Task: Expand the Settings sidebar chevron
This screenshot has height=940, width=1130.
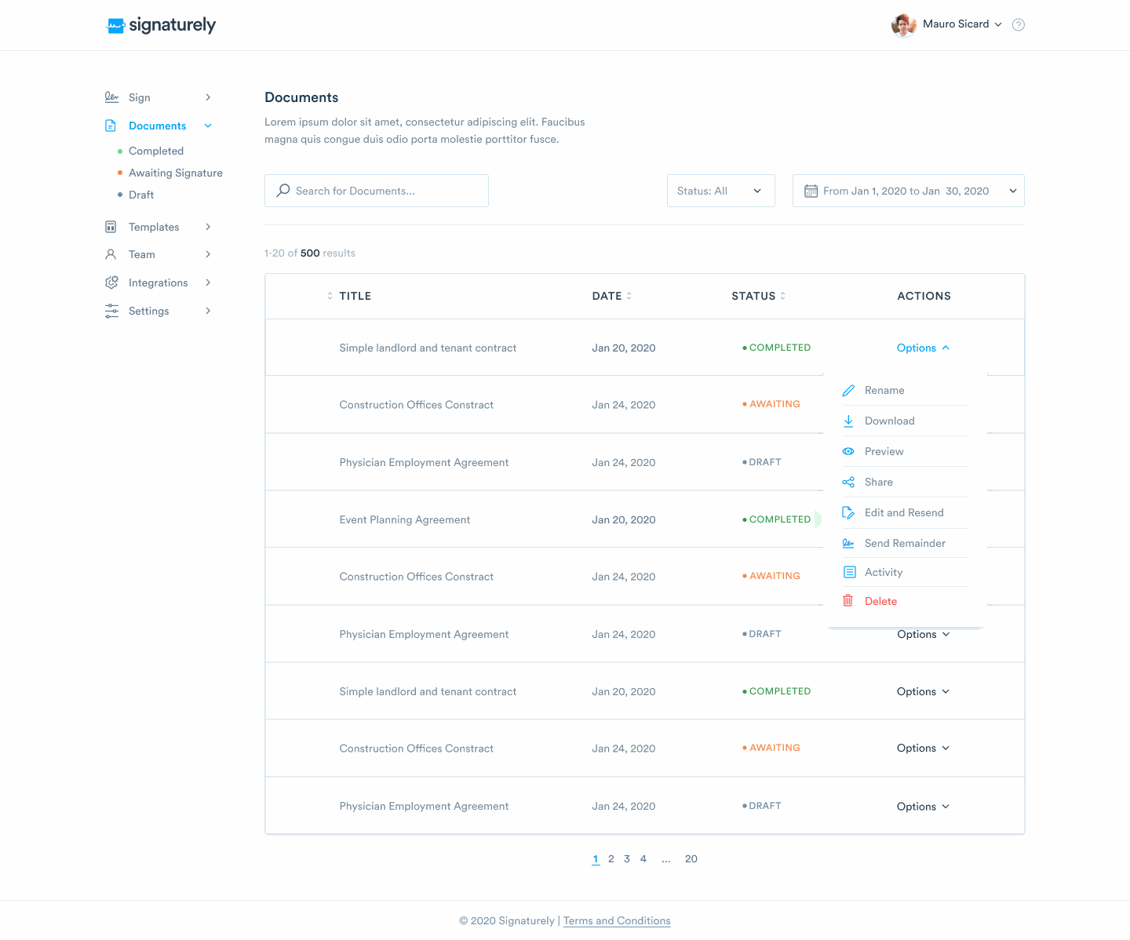Action: pos(208,311)
